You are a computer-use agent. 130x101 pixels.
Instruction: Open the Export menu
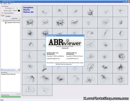tap(5, 4)
